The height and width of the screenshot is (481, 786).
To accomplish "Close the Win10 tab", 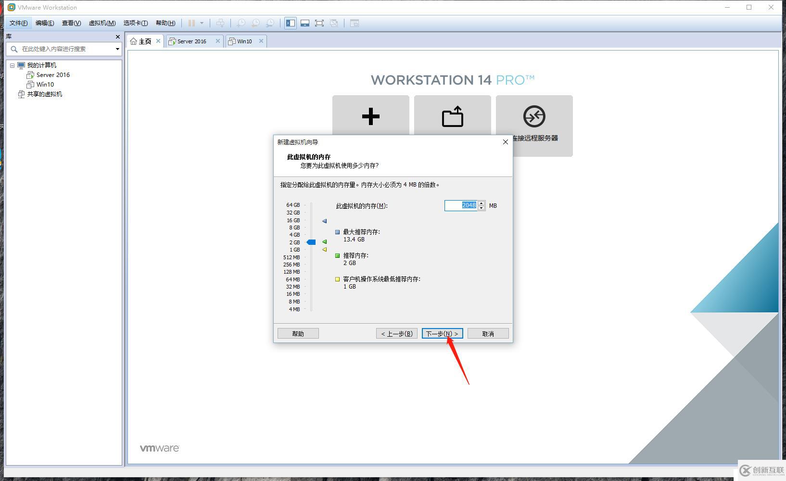I will pos(261,41).
